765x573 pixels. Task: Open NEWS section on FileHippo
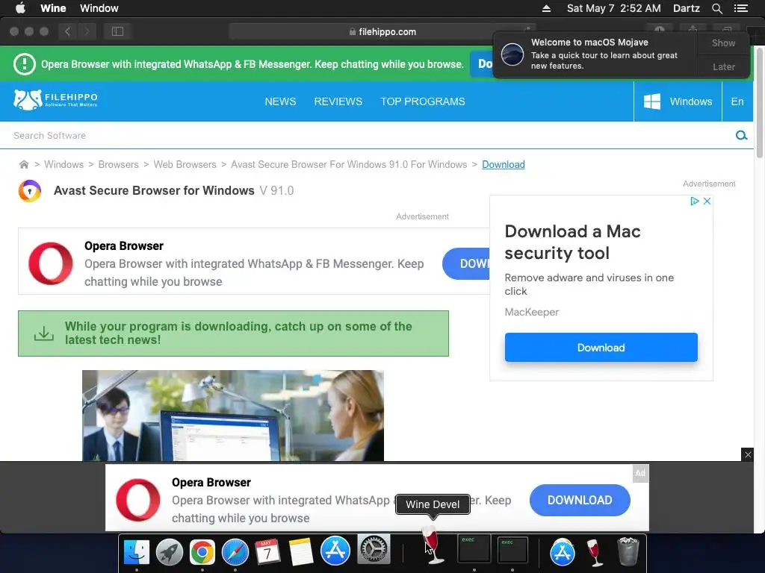[x=281, y=101]
